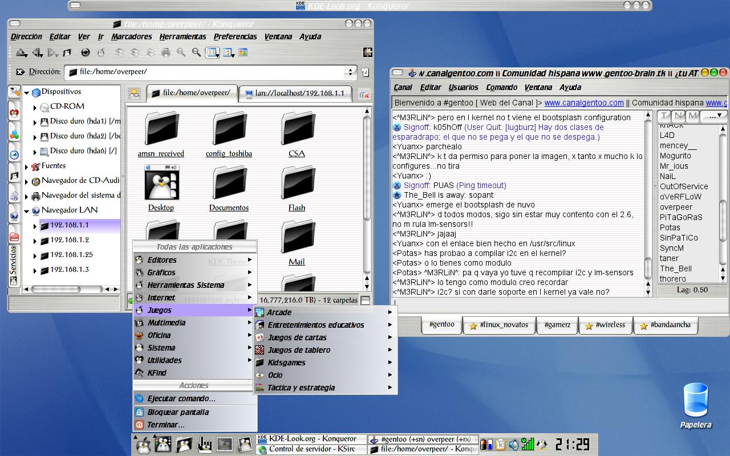Click the hand cursor icon in panel
This screenshot has height=456, width=730.
[x=204, y=445]
